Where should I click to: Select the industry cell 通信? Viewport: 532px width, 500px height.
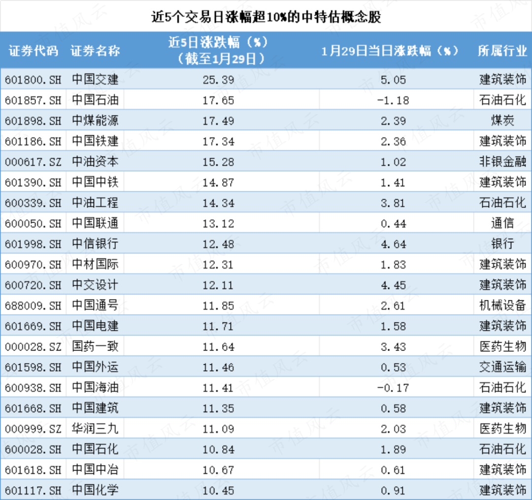tap(502, 223)
